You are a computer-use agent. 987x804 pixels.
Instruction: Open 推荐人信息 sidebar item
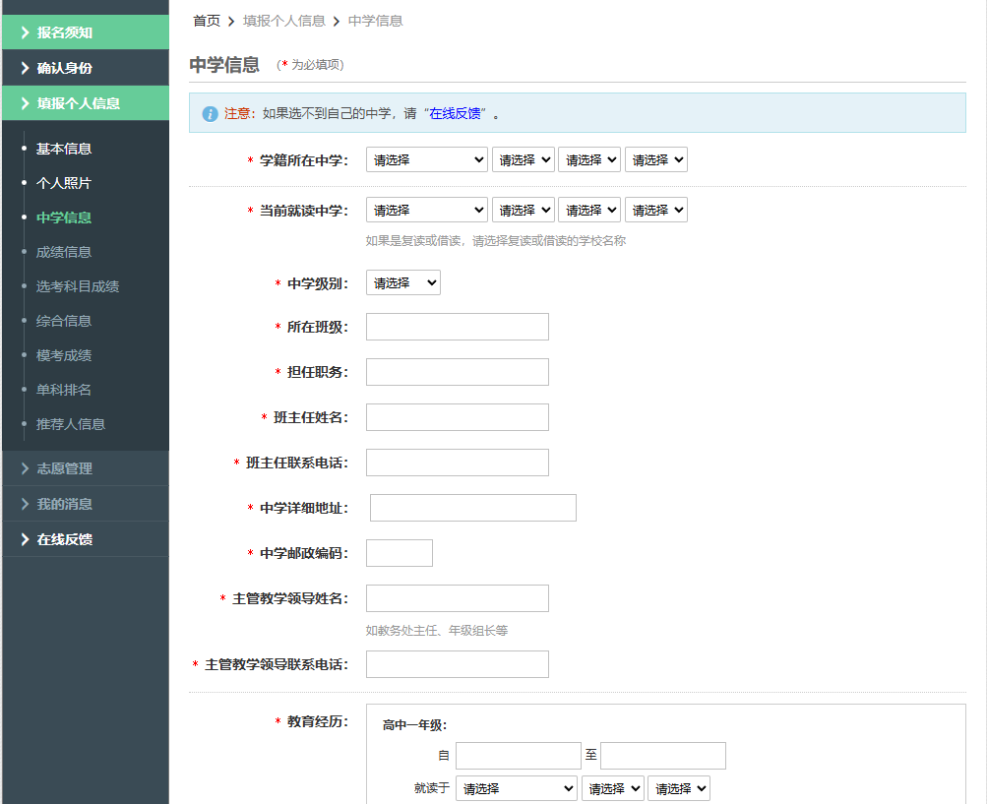(x=71, y=424)
